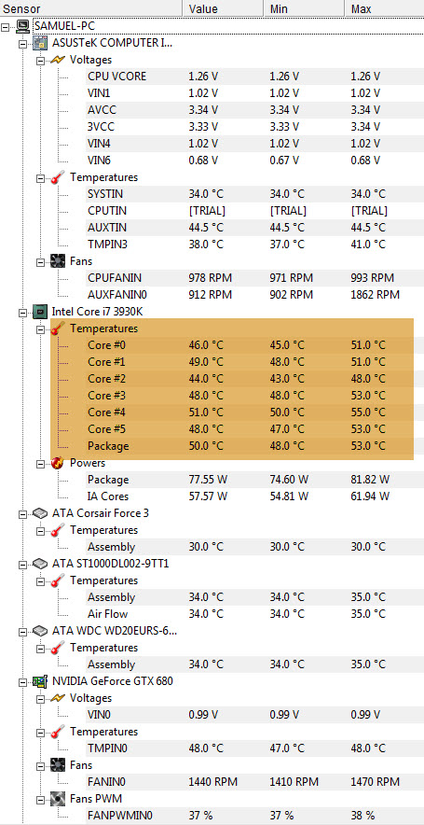This screenshot has height=825, width=424.
Task: Collapse the NVIDIA GeForce GTX 680 node
Action: pyautogui.click(x=22, y=681)
